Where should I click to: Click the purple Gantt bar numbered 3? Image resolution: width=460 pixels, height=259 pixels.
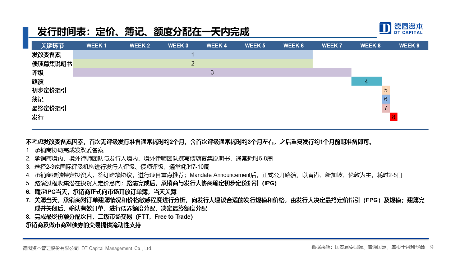[212, 72]
